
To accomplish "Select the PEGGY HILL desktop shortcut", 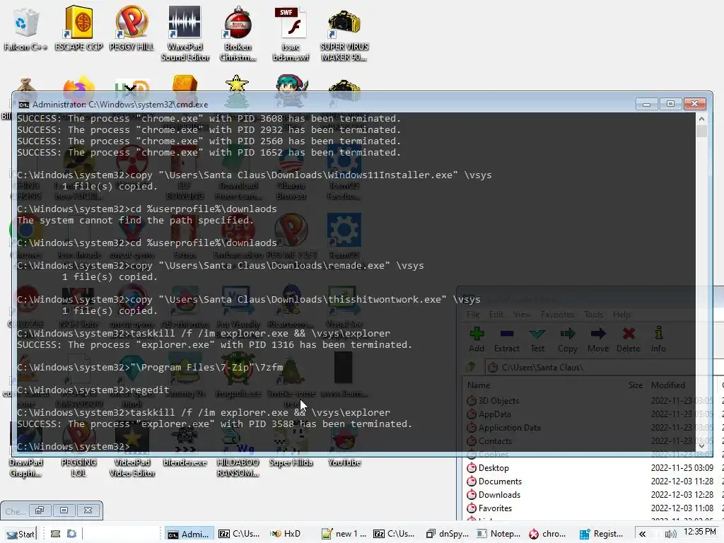I will 132,28.
